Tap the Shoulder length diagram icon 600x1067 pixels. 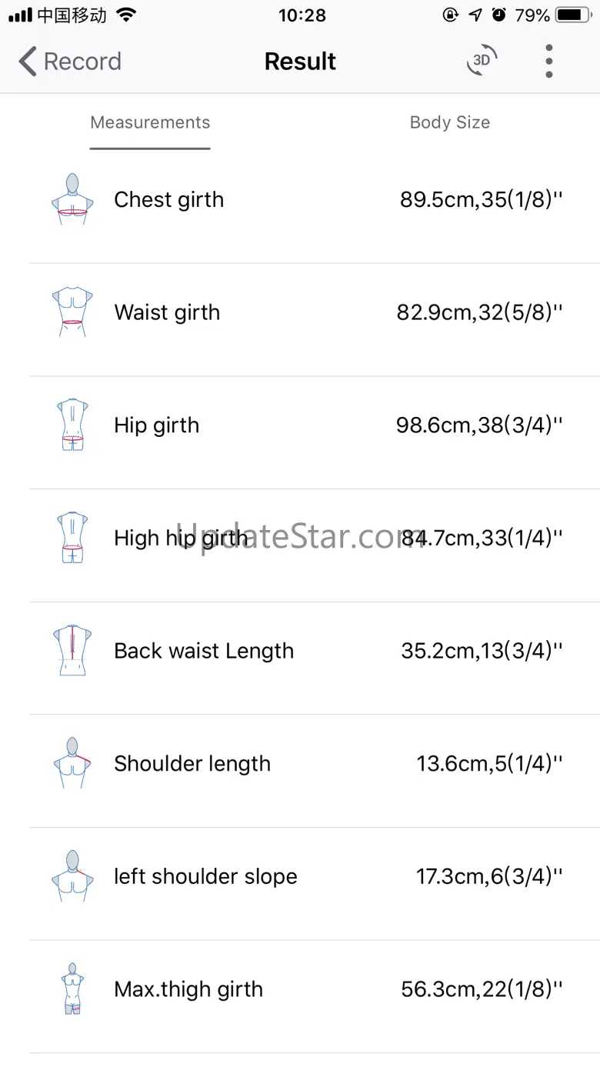pyautogui.click(x=72, y=763)
